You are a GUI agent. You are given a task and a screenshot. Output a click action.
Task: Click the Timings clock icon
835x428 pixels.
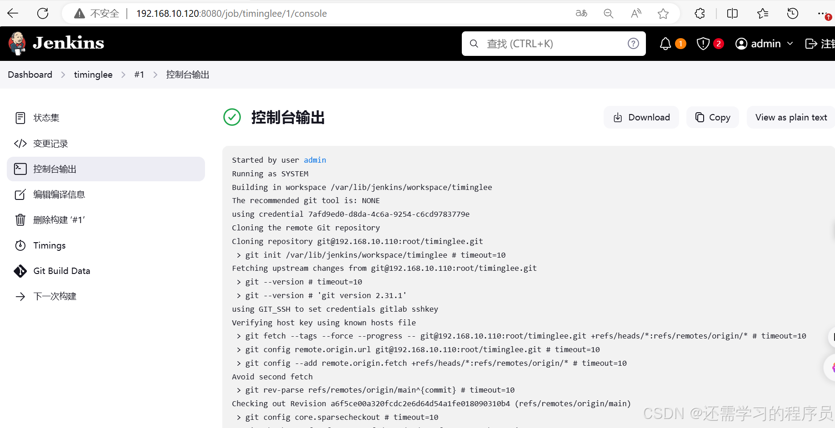[x=20, y=245]
